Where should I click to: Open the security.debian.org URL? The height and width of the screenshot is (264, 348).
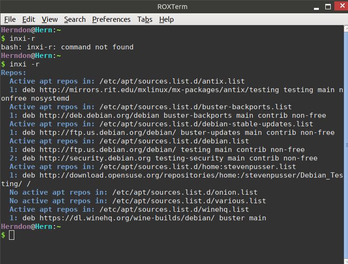click(x=95, y=158)
